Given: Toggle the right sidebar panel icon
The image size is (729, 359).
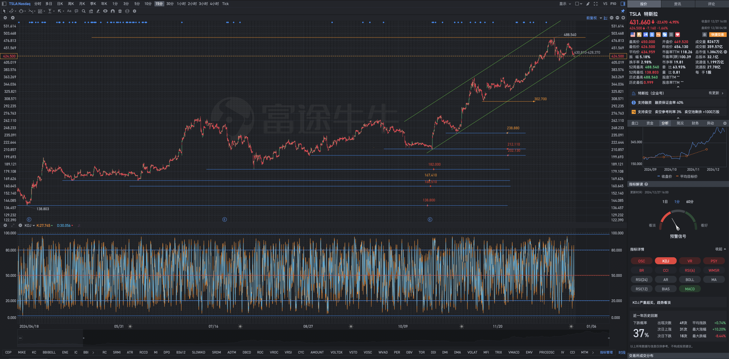Looking at the screenshot, I should [623, 4].
